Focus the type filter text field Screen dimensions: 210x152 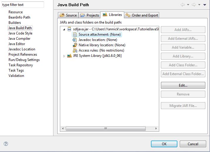click(23, 5)
